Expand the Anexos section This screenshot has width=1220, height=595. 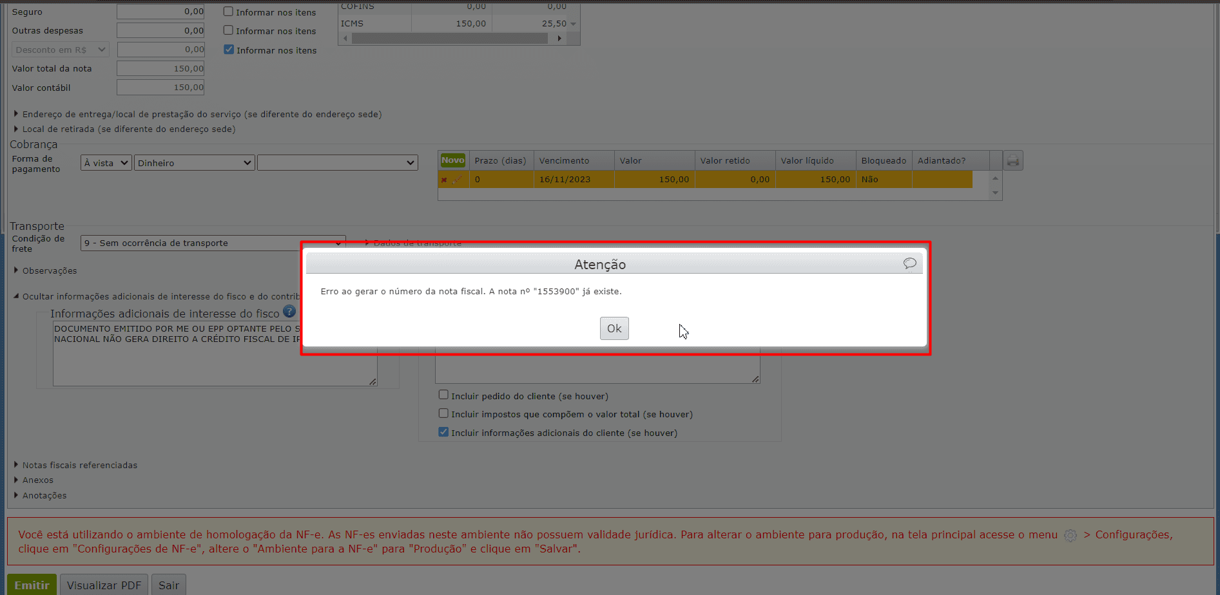tap(34, 480)
